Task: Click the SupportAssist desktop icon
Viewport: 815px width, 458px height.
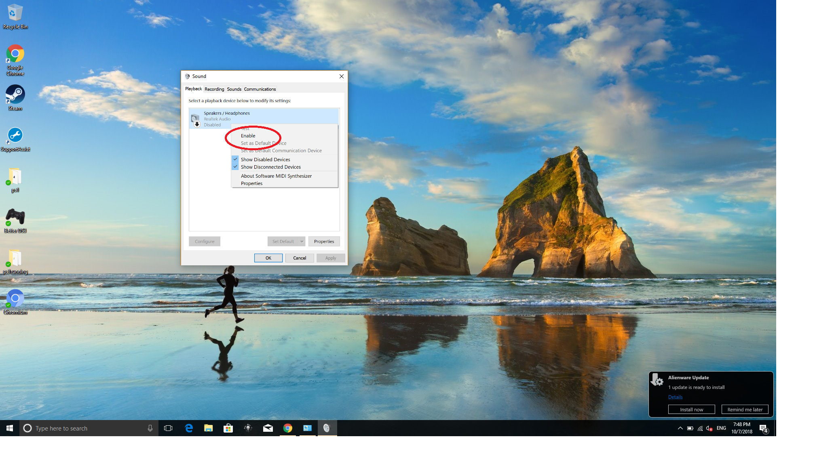Action: pyautogui.click(x=15, y=136)
